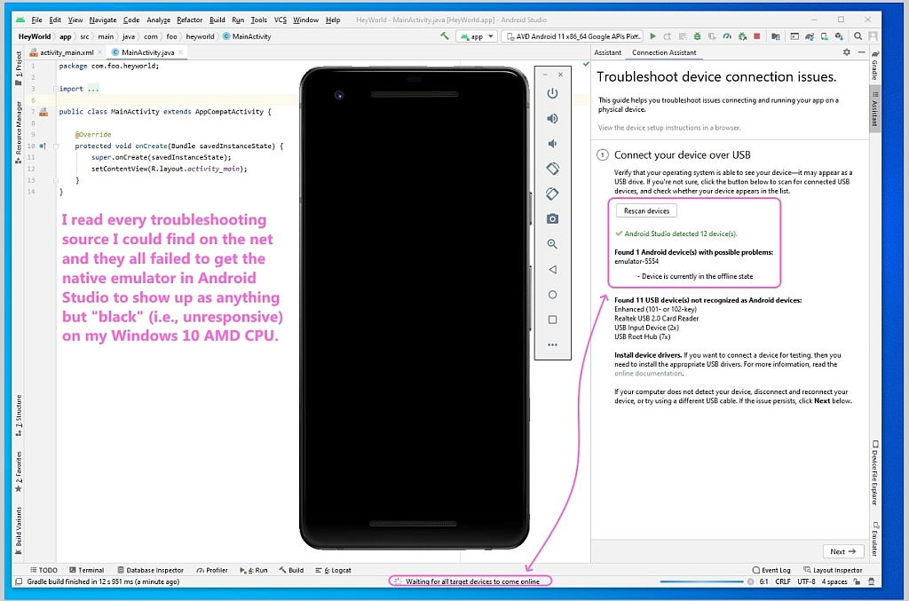Open the online documentation link
The height and width of the screenshot is (601, 909).
coord(648,373)
